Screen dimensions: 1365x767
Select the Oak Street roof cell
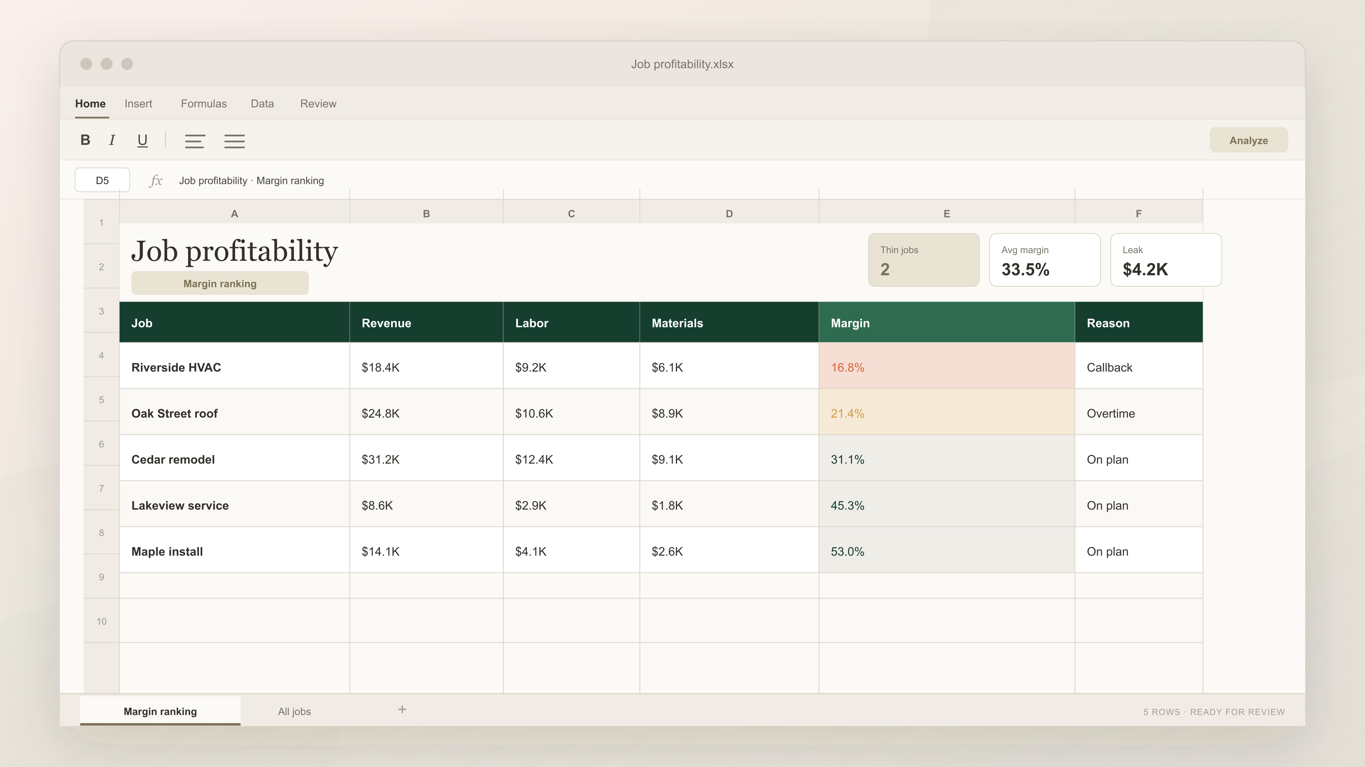point(234,412)
